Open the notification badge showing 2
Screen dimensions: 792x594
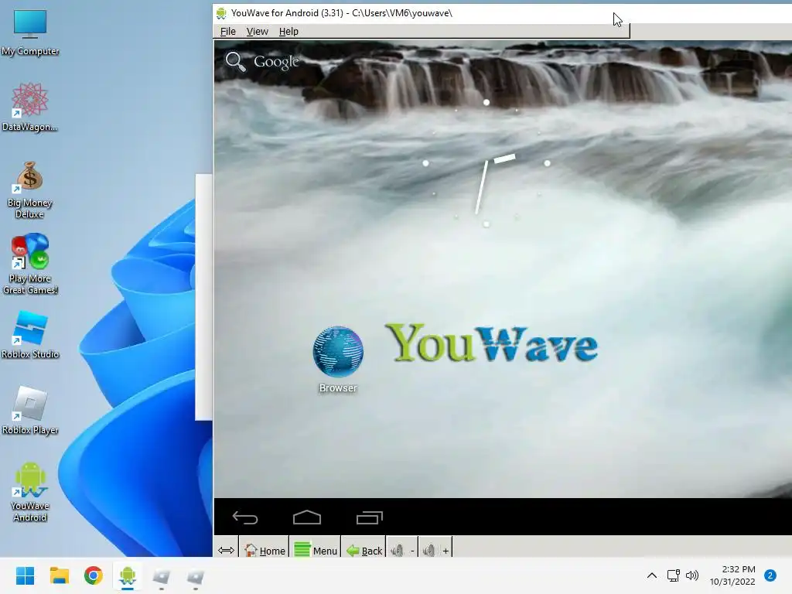pyautogui.click(x=770, y=575)
